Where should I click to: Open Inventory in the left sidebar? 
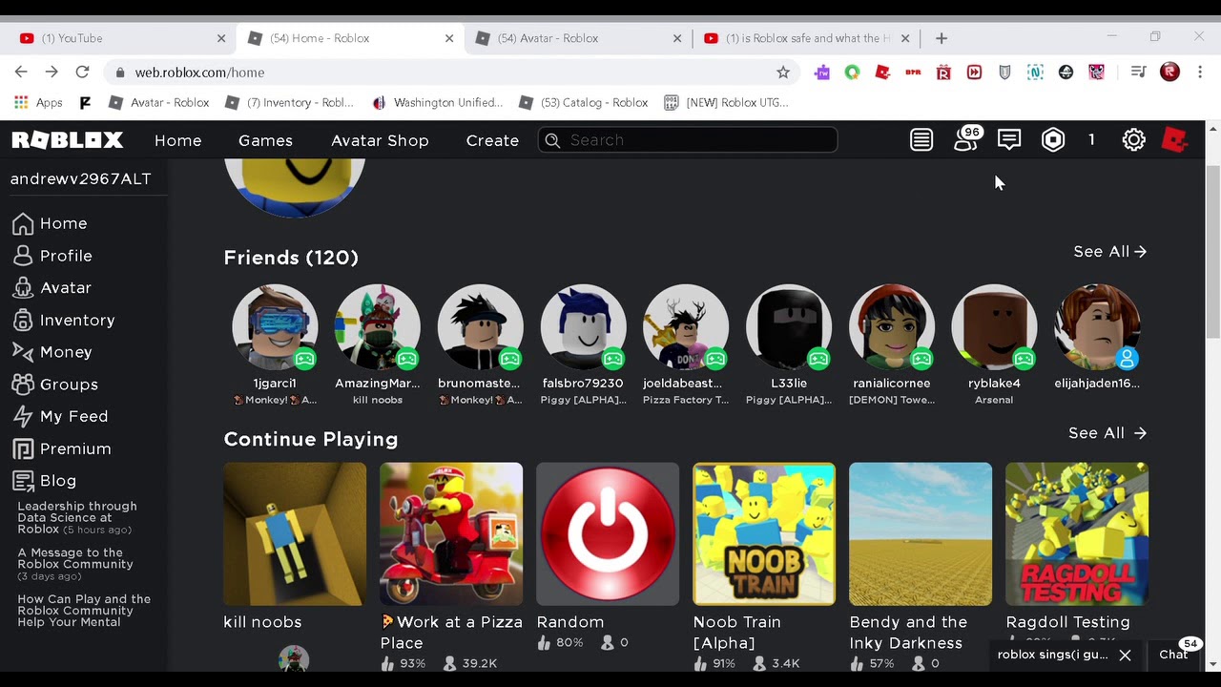click(x=64, y=320)
